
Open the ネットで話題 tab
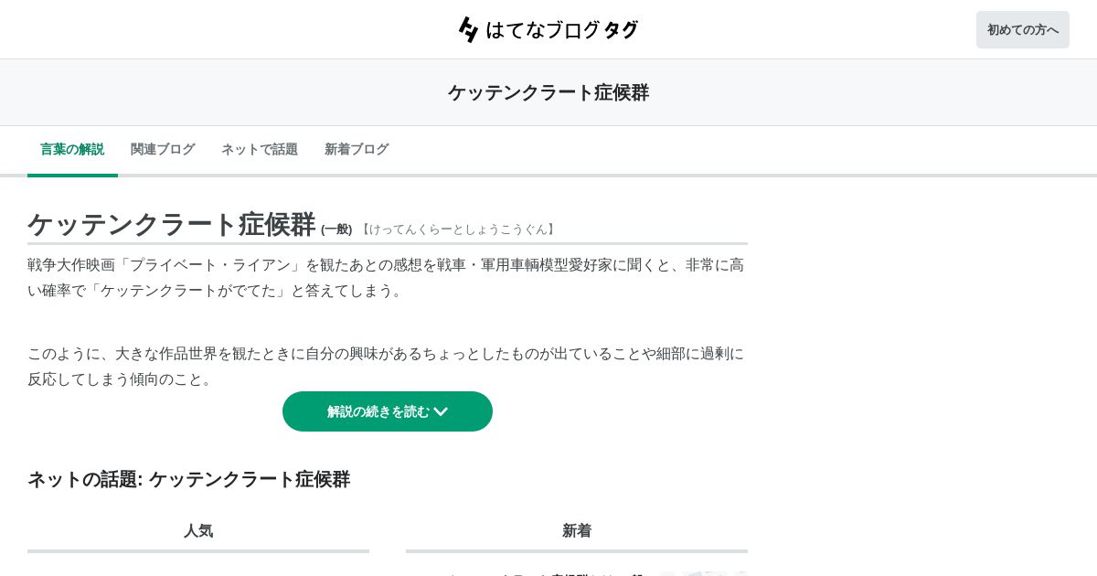pos(260,149)
